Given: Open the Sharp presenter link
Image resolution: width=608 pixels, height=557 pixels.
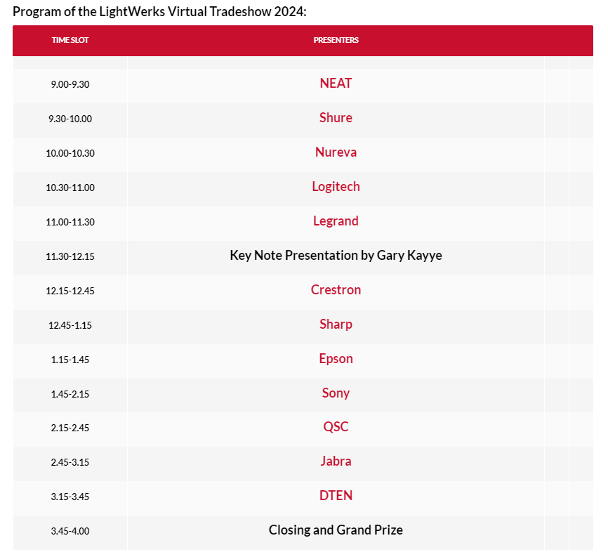Looking at the screenshot, I should [x=336, y=324].
